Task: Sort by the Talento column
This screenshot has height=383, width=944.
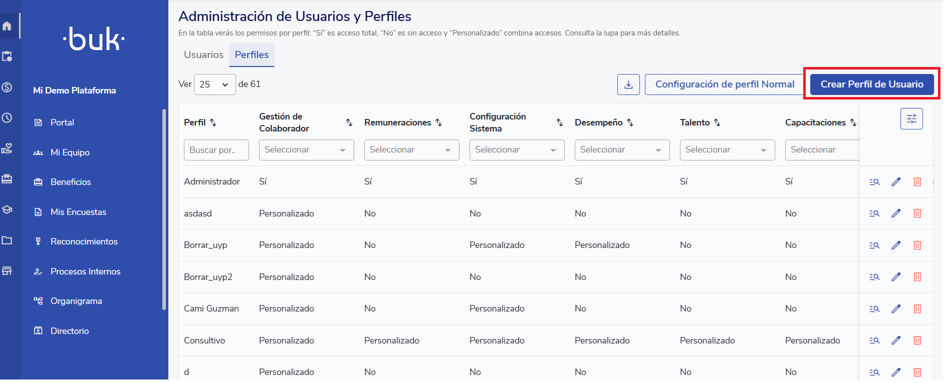Action: tap(717, 122)
